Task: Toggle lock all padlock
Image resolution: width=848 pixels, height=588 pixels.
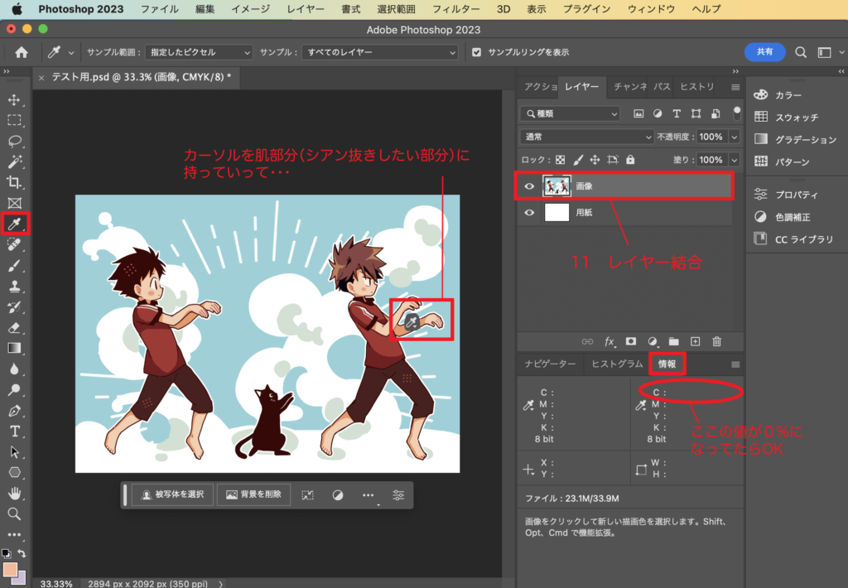Action: 630,160
